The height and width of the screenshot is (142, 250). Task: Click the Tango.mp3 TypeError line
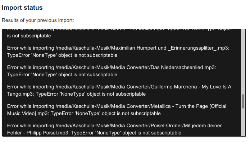[x=76, y=94]
